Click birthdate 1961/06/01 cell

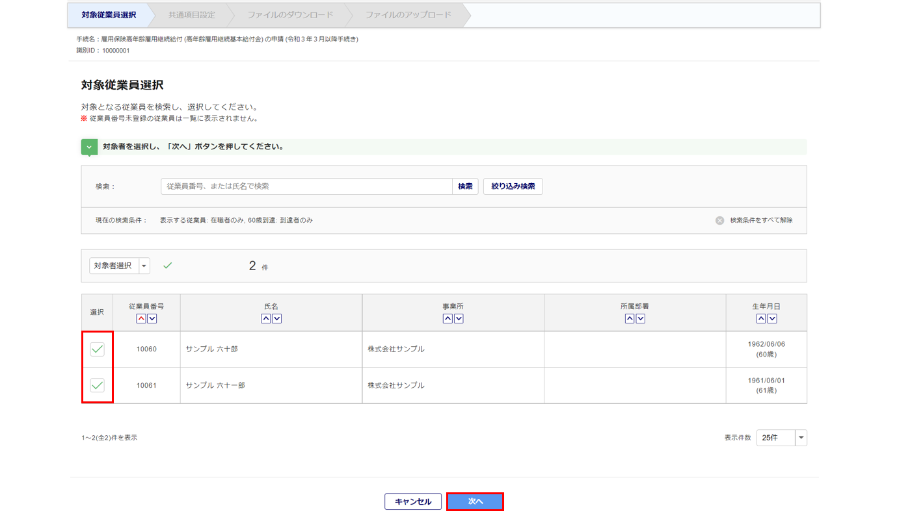coord(766,386)
